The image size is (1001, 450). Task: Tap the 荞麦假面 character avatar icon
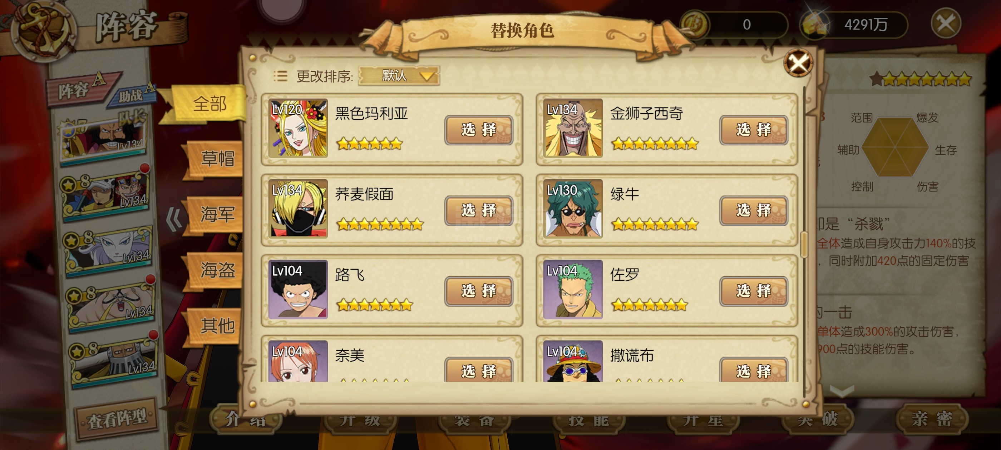coord(298,209)
